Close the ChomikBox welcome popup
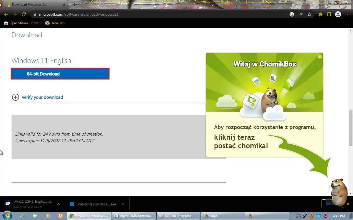Viewport: 353px width, 220px height. tap(319, 57)
